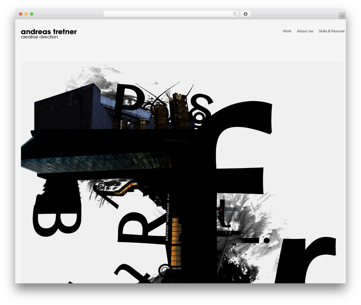Screen dimensions: 361x305
Task: Close the browser window with the red button
Action: [x=21, y=14]
